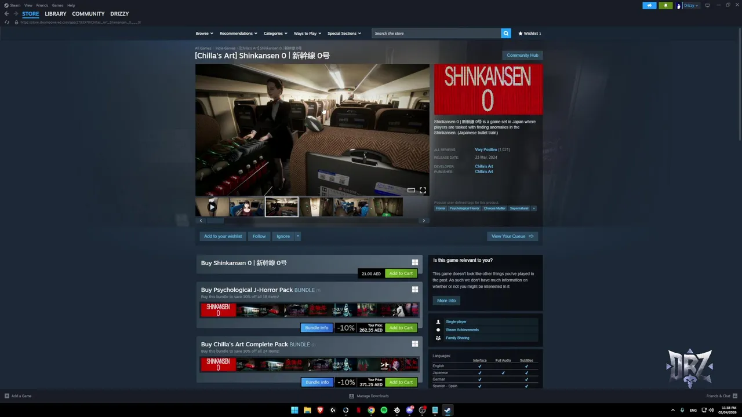Select the stewardess selfie screenshot thumbnail
The width and height of the screenshot is (742, 417).
coord(247,207)
